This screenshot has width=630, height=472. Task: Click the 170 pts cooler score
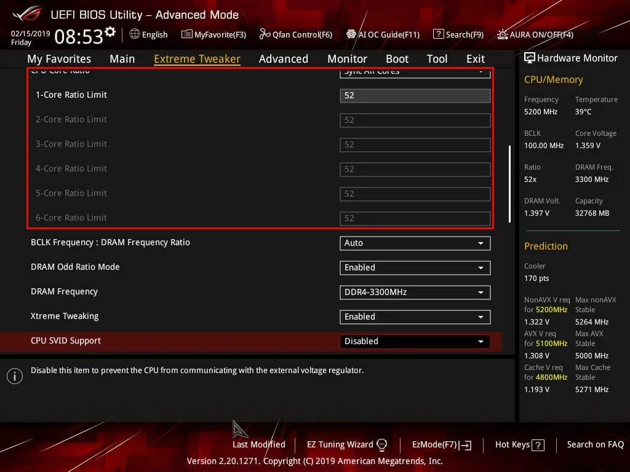pyautogui.click(x=536, y=278)
